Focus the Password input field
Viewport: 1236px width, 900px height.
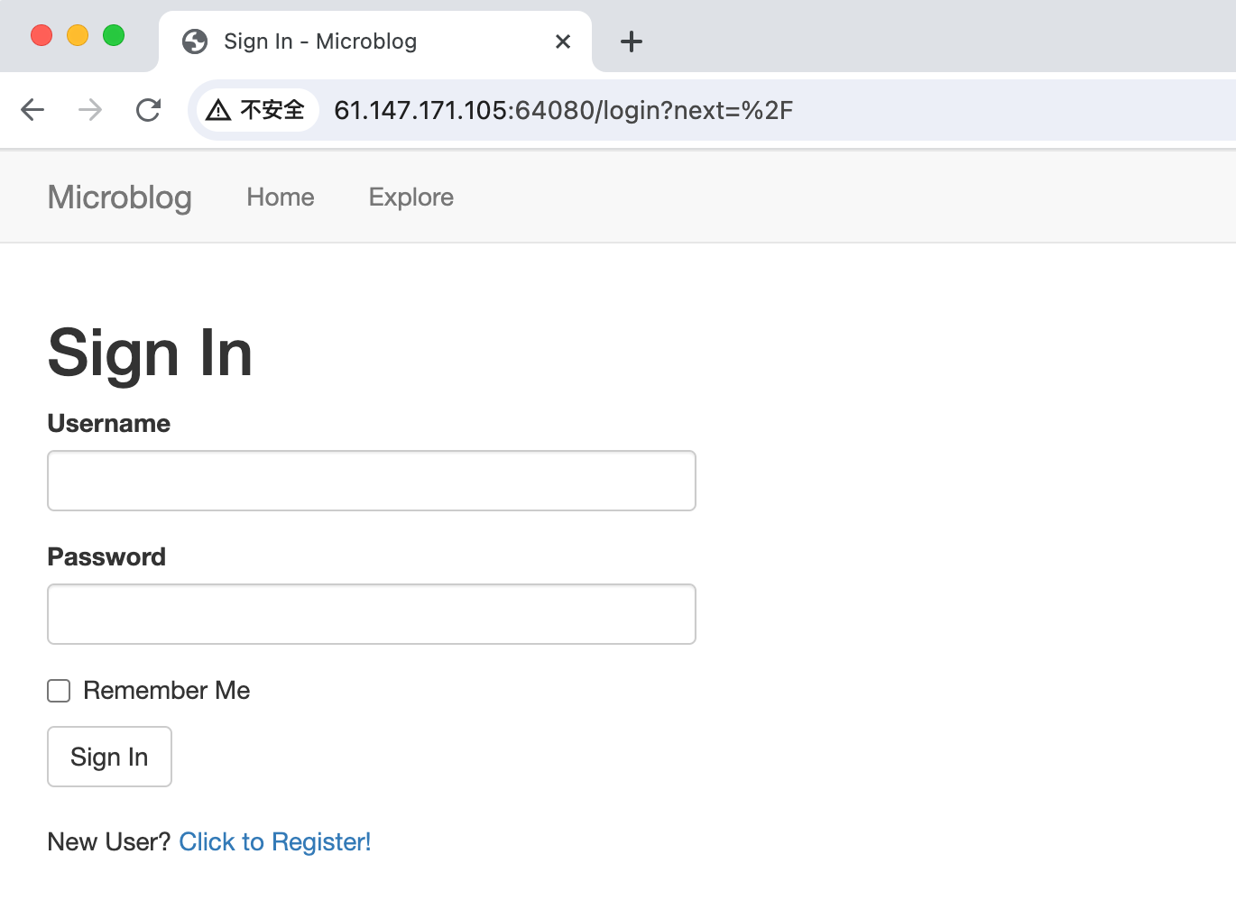click(x=371, y=614)
